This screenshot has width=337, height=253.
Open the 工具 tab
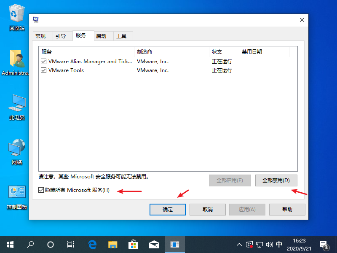click(x=122, y=36)
